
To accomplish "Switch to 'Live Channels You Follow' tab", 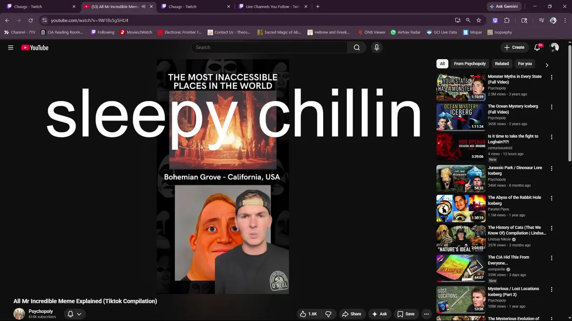I will click(272, 7).
